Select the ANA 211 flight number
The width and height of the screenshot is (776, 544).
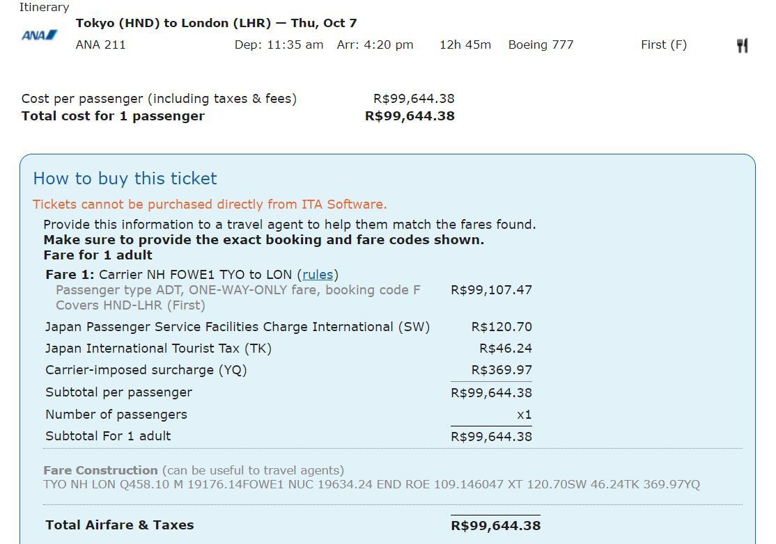pos(100,45)
